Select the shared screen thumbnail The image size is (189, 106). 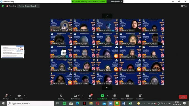pyautogui.click(x=12, y=52)
